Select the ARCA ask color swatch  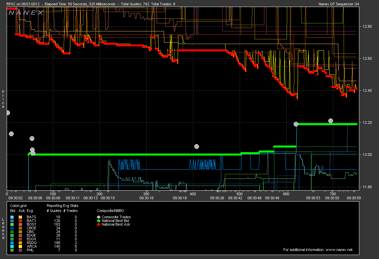pos(20,246)
